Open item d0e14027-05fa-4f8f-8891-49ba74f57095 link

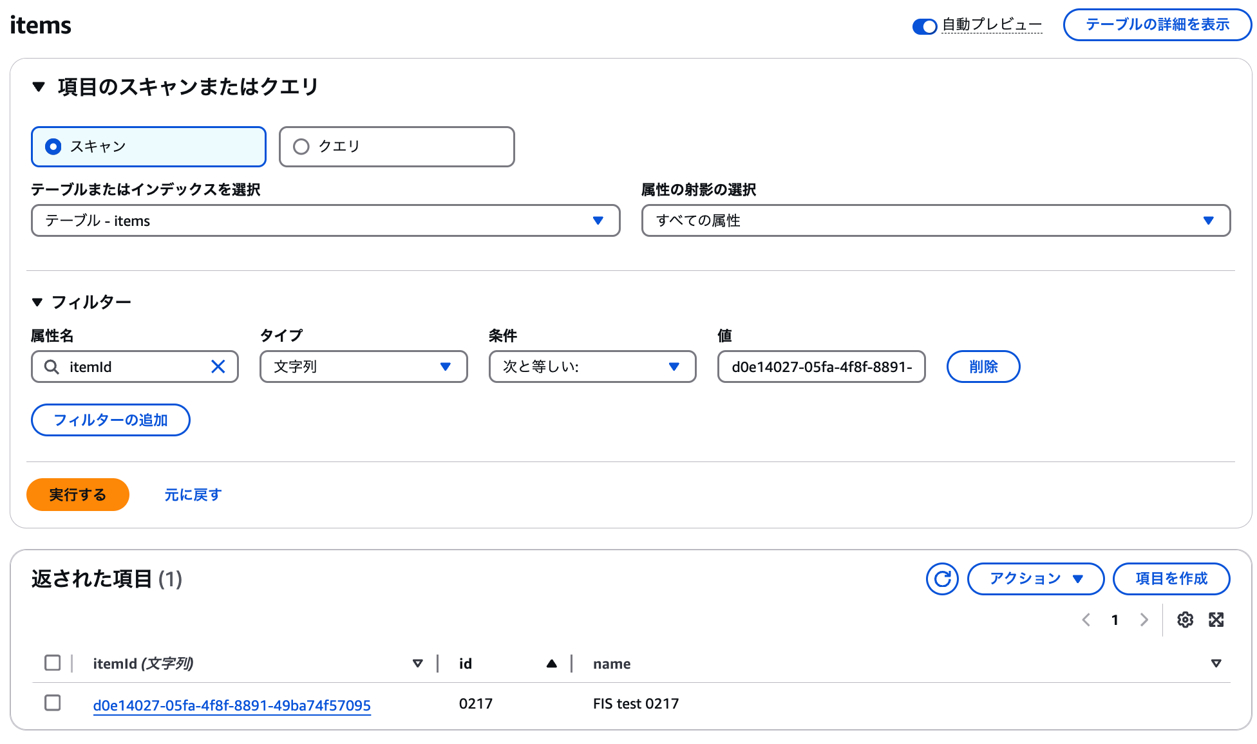coord(232,705)
